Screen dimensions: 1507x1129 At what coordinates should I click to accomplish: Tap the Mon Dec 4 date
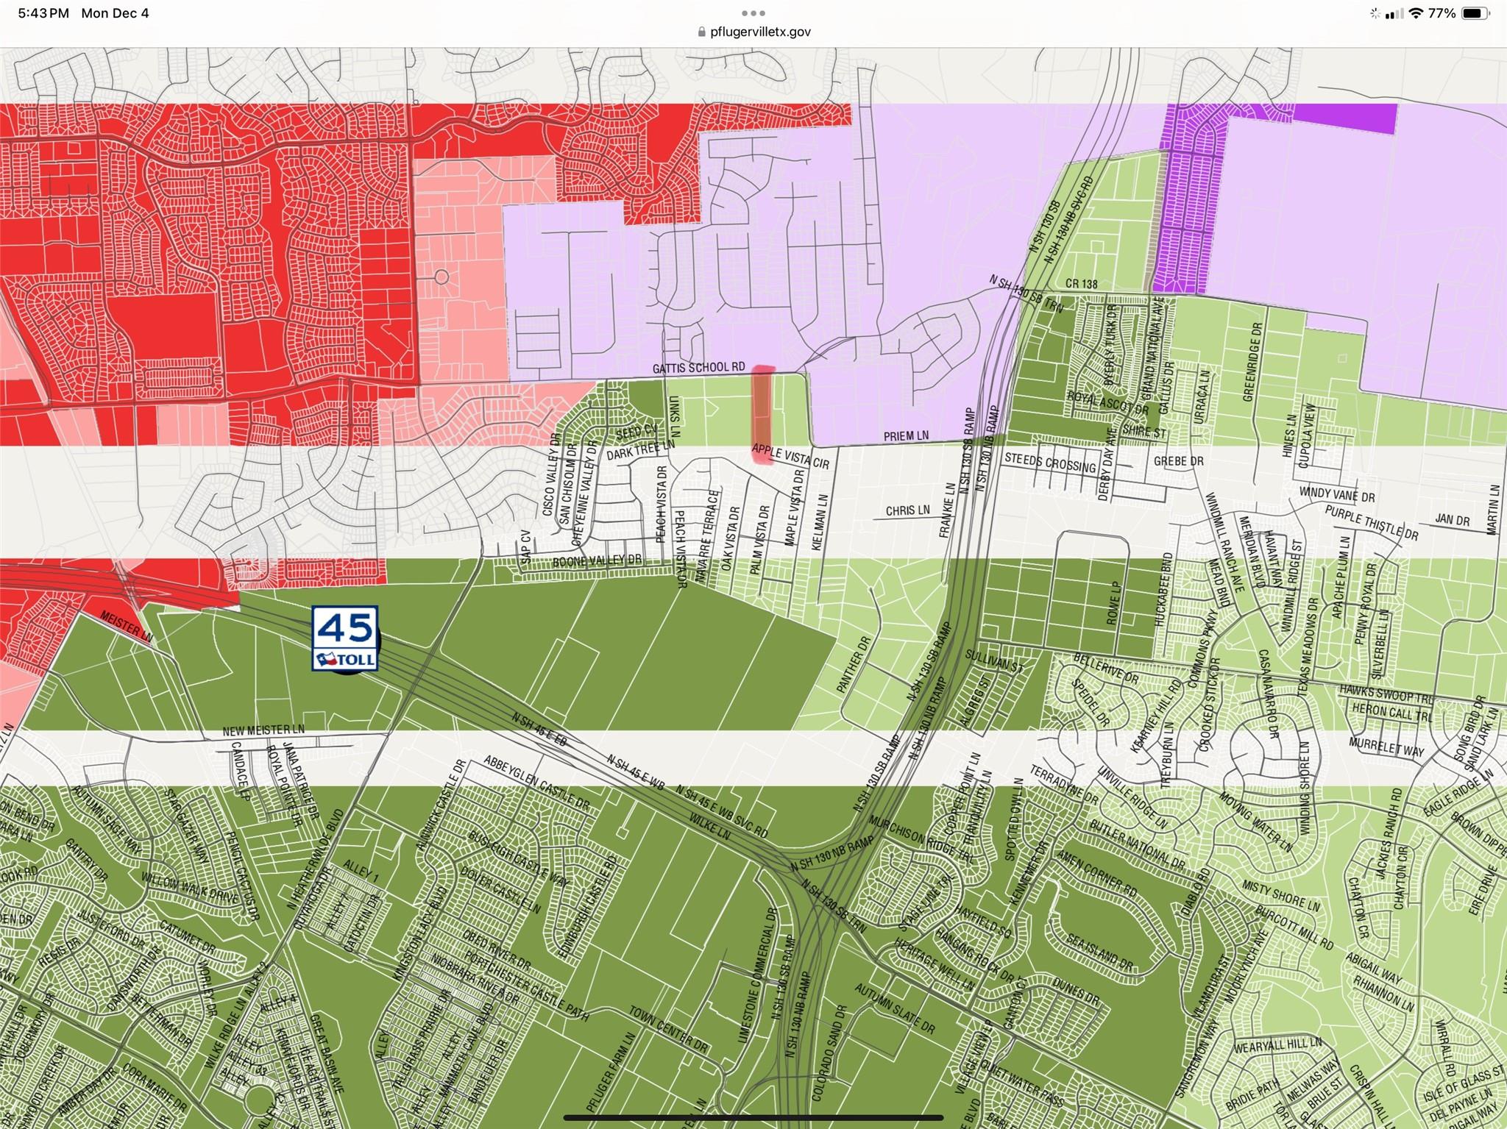(115, 13)
